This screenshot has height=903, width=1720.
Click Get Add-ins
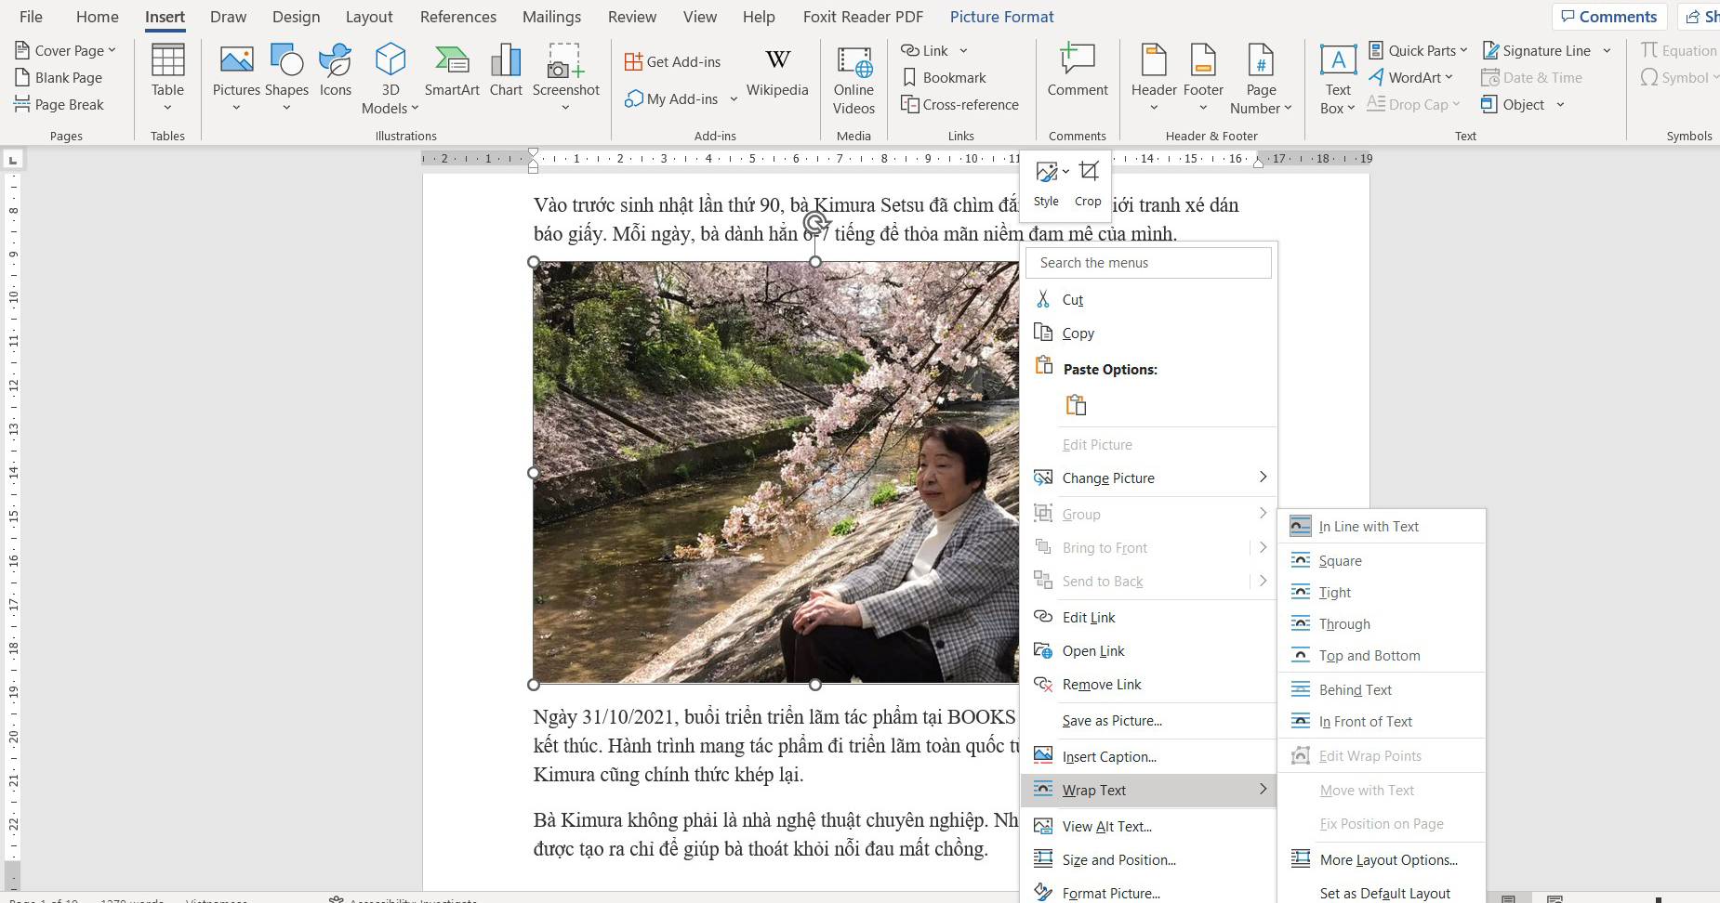673,61
